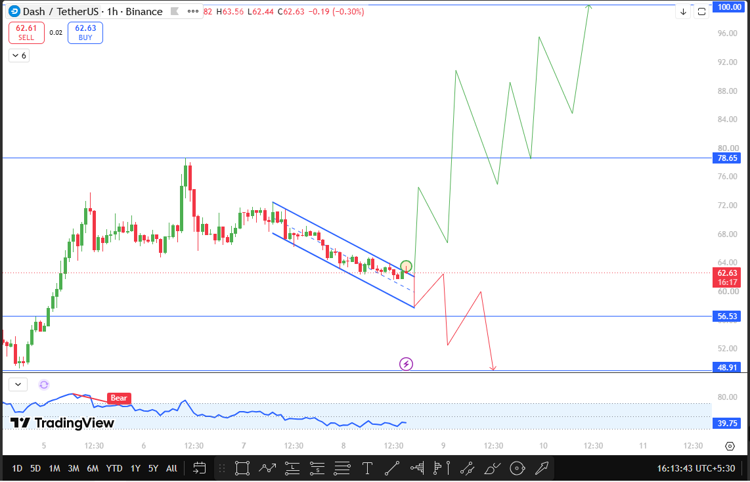Screen dimensions: 750x482
Task: Set range to 5D
Action: pyautogui.click(x=35, y=469)
